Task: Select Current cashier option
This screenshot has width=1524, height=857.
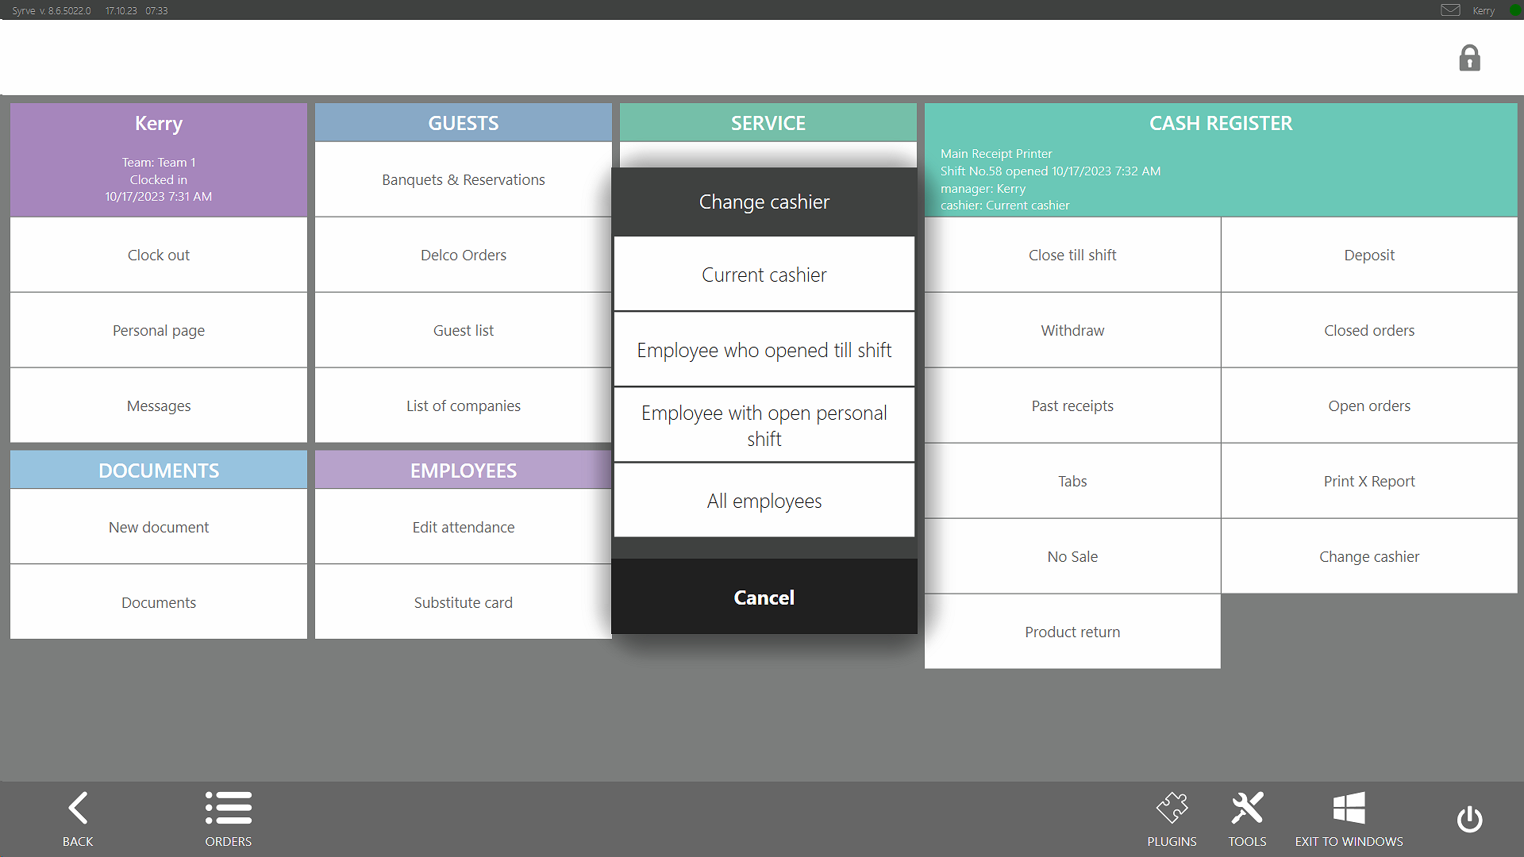Action: (x=764, y=275)
